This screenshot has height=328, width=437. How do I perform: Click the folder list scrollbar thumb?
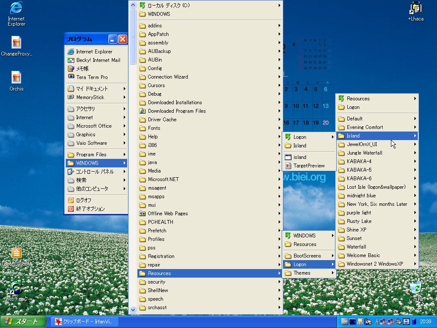[x=133, y=36]
